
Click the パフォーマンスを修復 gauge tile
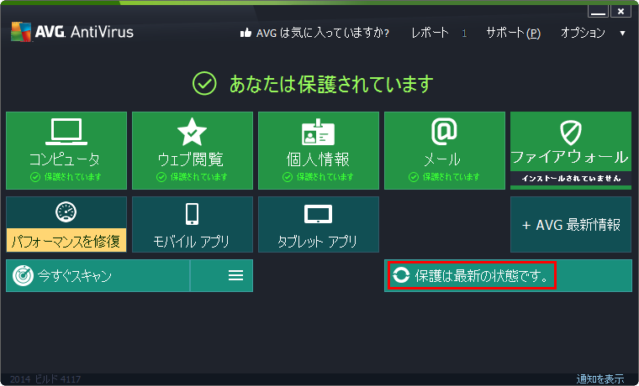tap(66, 224)
